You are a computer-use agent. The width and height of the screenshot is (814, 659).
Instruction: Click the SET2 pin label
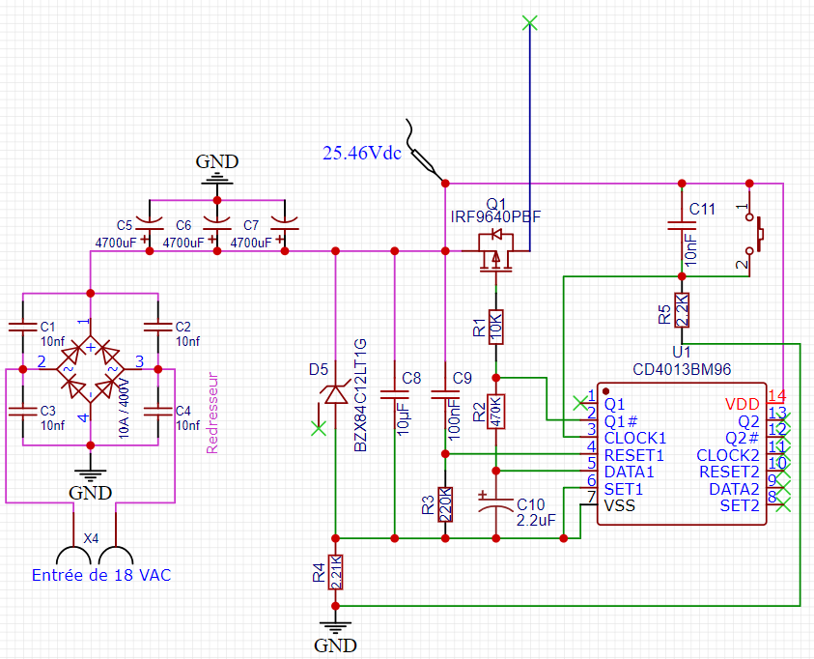[x=740, y=505]
